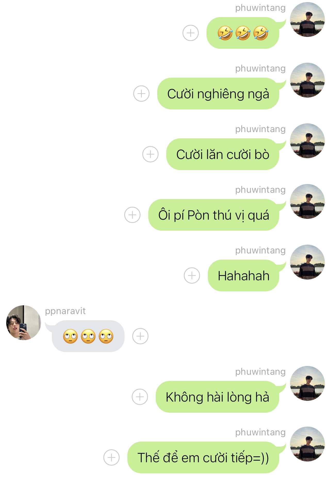Image resolution: width=331 pixels, height=479 pixels.
Task: Select the "Không hài lòng hả" message bubble
Action: (x=218, y=397)
